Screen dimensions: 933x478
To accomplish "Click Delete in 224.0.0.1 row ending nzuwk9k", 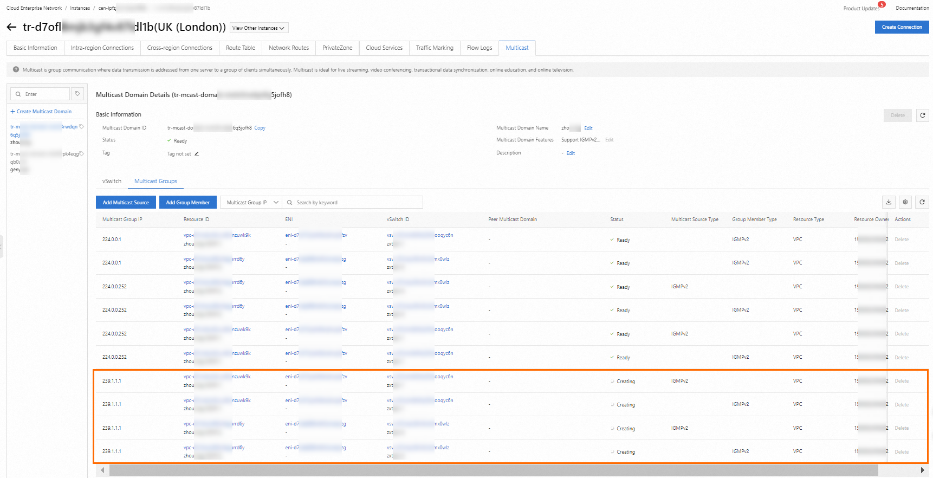I will coord(902,240).
